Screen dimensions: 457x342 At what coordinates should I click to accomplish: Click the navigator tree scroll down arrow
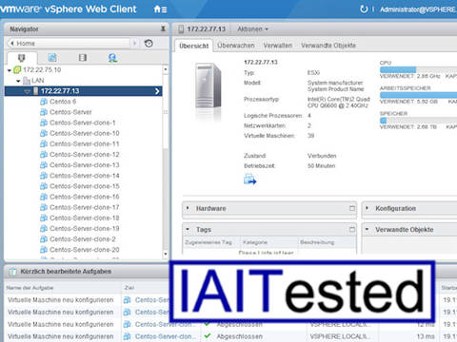point(166,254)
